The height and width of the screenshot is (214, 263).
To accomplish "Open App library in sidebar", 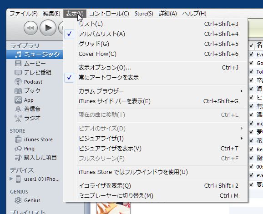I will 35,100.
